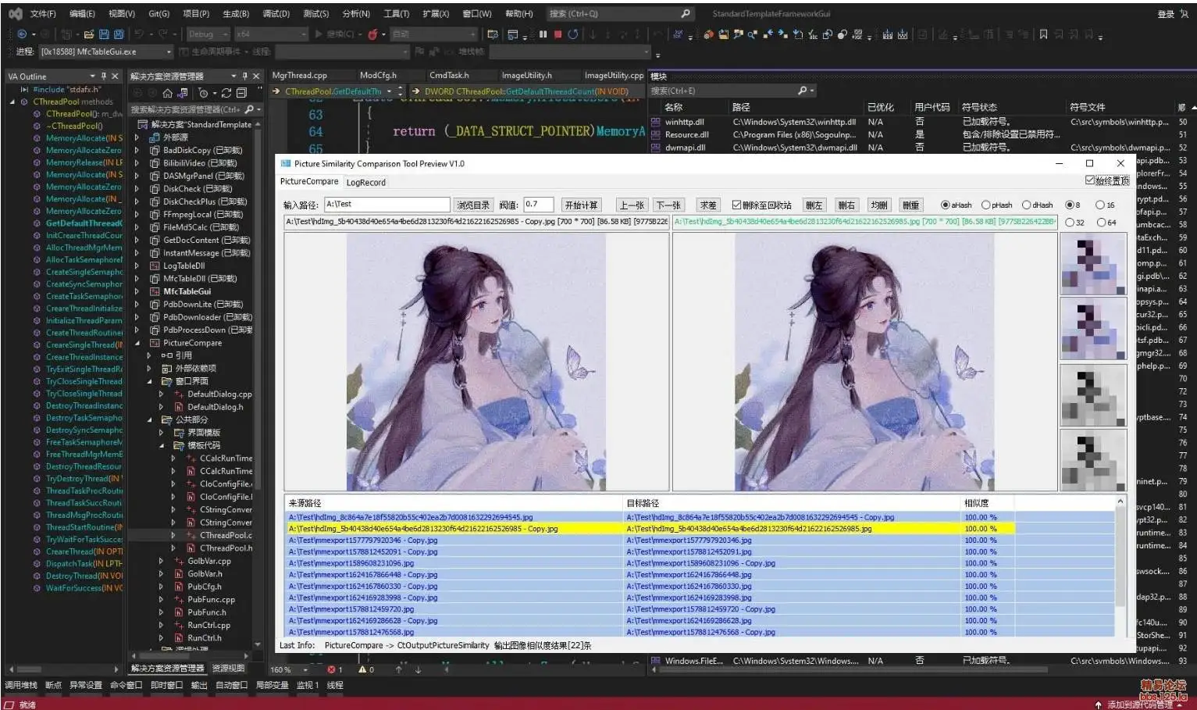The height and width of the screenshot is (710, 1197).
Task: Click the search magnifier in Modules panel
Action: point(802,91)
